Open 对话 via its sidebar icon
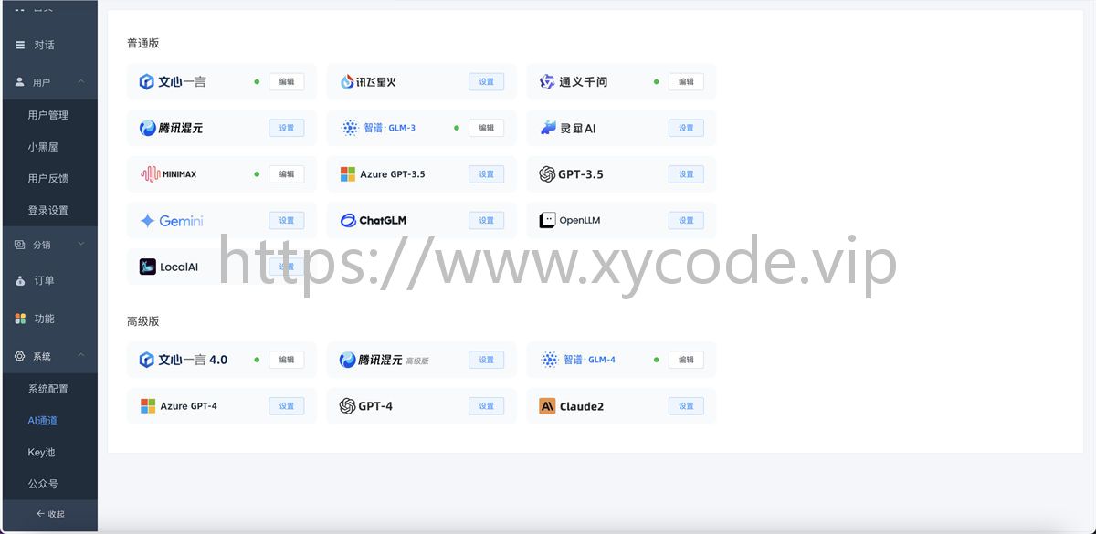The image size is (1096, 534). [x=21, y=45]
